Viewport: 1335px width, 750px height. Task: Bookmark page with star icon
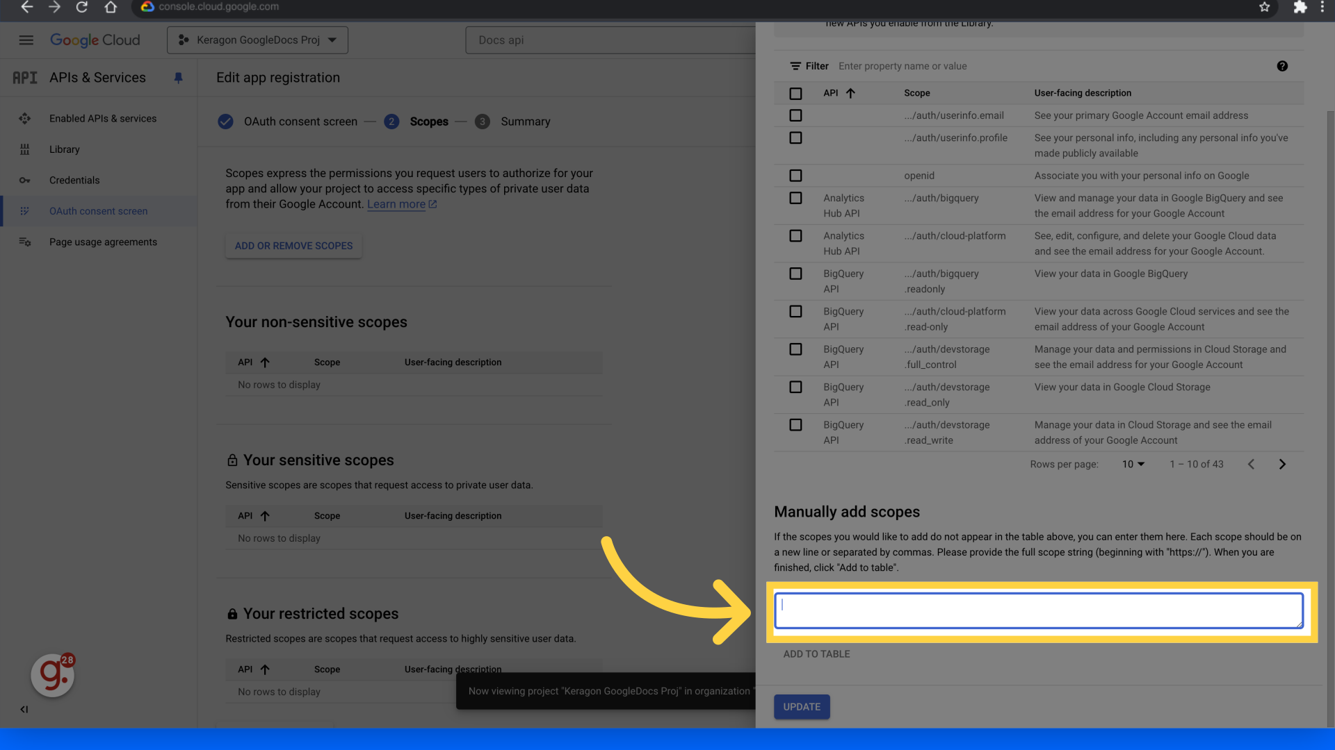(x=1264, y=7)
